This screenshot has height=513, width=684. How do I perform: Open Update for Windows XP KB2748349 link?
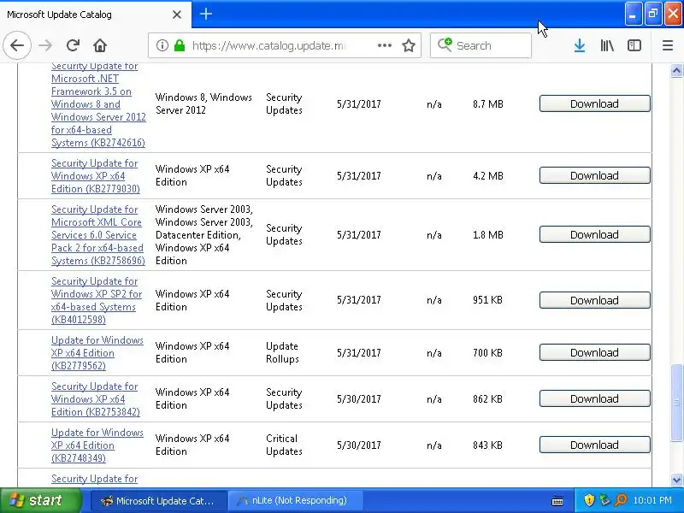click(97, 445)
